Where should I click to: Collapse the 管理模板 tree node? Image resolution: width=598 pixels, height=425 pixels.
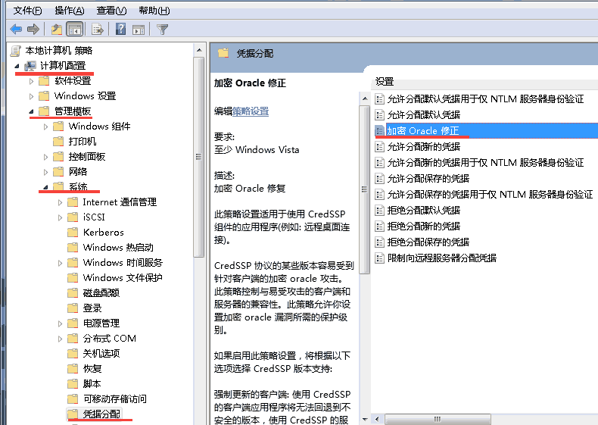(x=31, y=111)
